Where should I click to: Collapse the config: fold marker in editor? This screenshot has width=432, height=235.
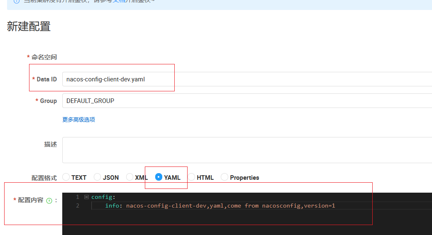(86, 197)
